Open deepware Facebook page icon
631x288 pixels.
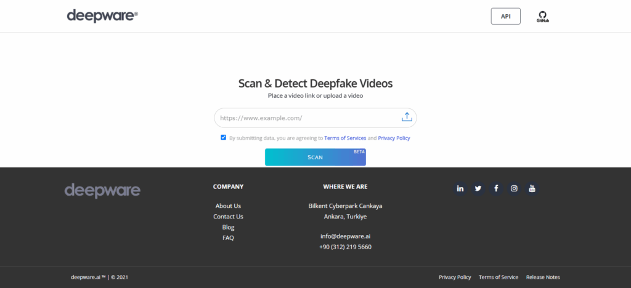click(496, 189)
